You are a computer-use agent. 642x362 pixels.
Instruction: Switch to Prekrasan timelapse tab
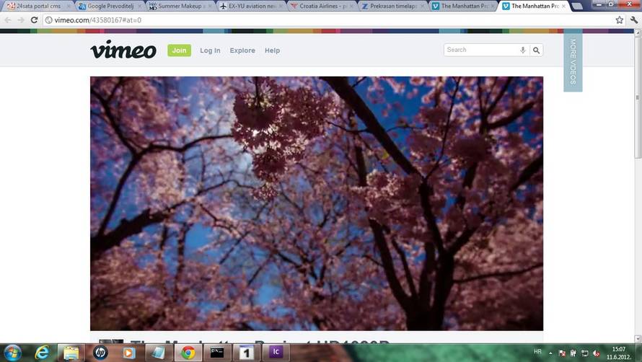coord(392,6)
